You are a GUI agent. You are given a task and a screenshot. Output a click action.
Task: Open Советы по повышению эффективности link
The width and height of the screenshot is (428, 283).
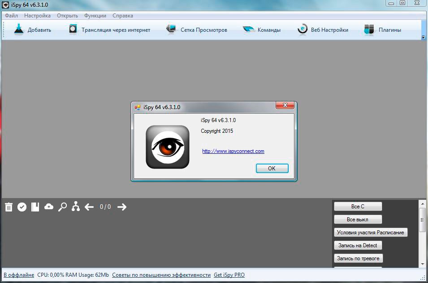tap(161, 275)
